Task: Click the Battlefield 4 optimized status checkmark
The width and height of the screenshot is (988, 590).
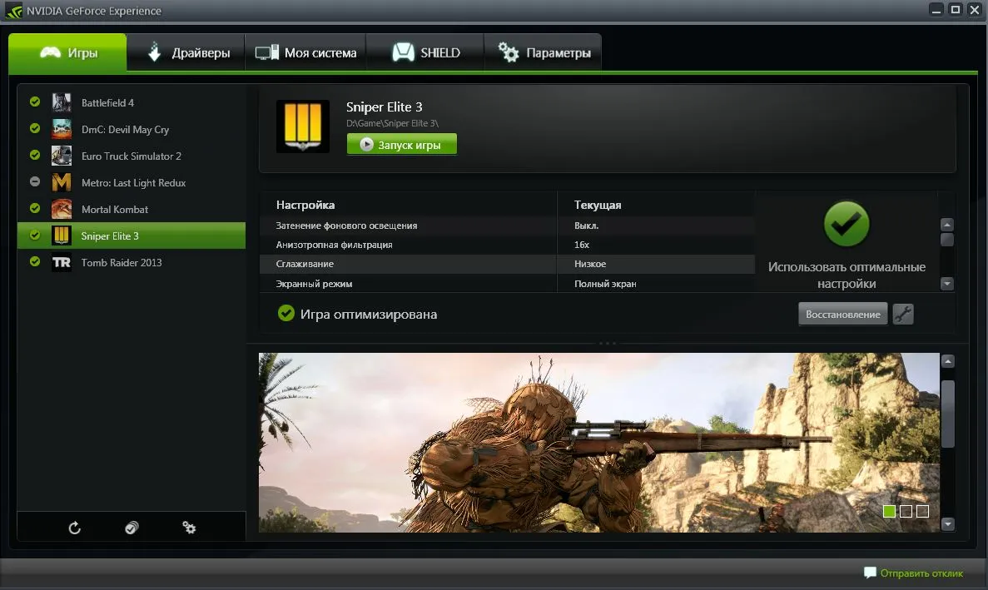Action: pyautogui.click(x=35, y=102)
